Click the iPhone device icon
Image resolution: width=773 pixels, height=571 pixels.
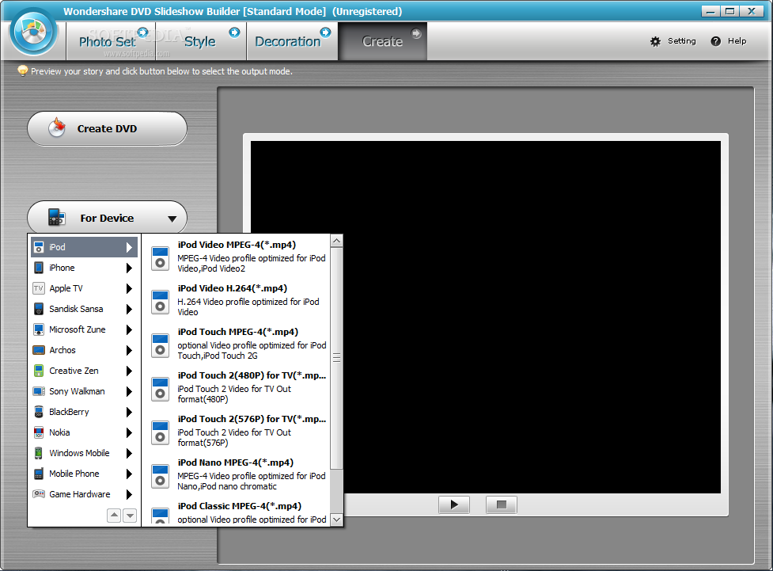coord(39,268)
